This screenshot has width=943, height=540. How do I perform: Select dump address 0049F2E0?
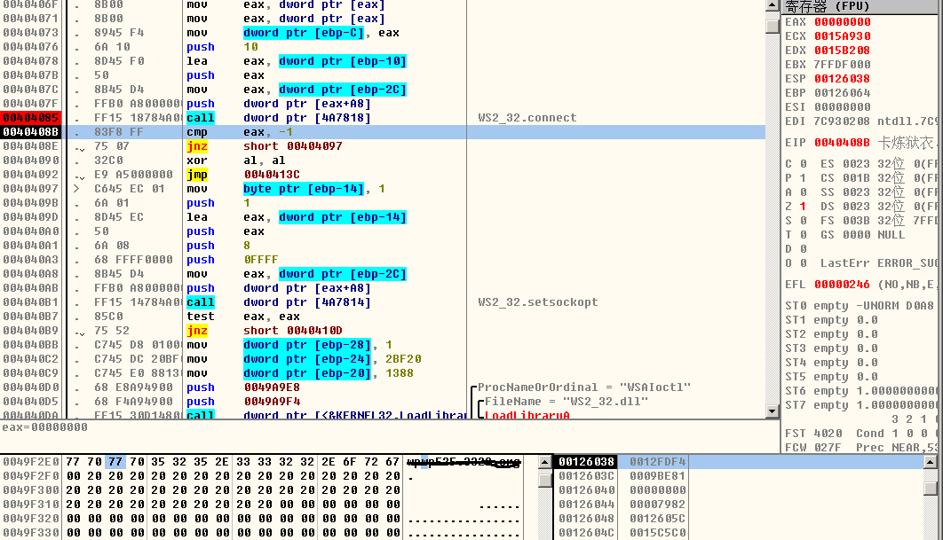tap(31, 462)
